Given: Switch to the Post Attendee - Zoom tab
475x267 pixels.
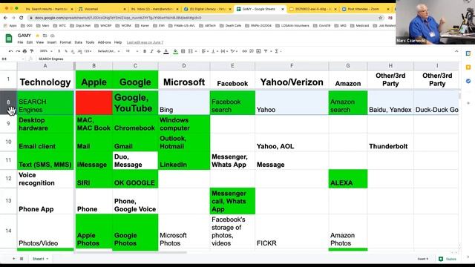Looking at the screenshot, I should coord(366,9).
